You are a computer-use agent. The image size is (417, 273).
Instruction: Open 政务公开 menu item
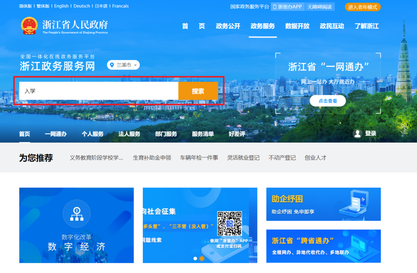pos(228,26)
